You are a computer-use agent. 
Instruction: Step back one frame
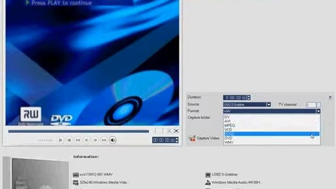click(x=87, y=140)
